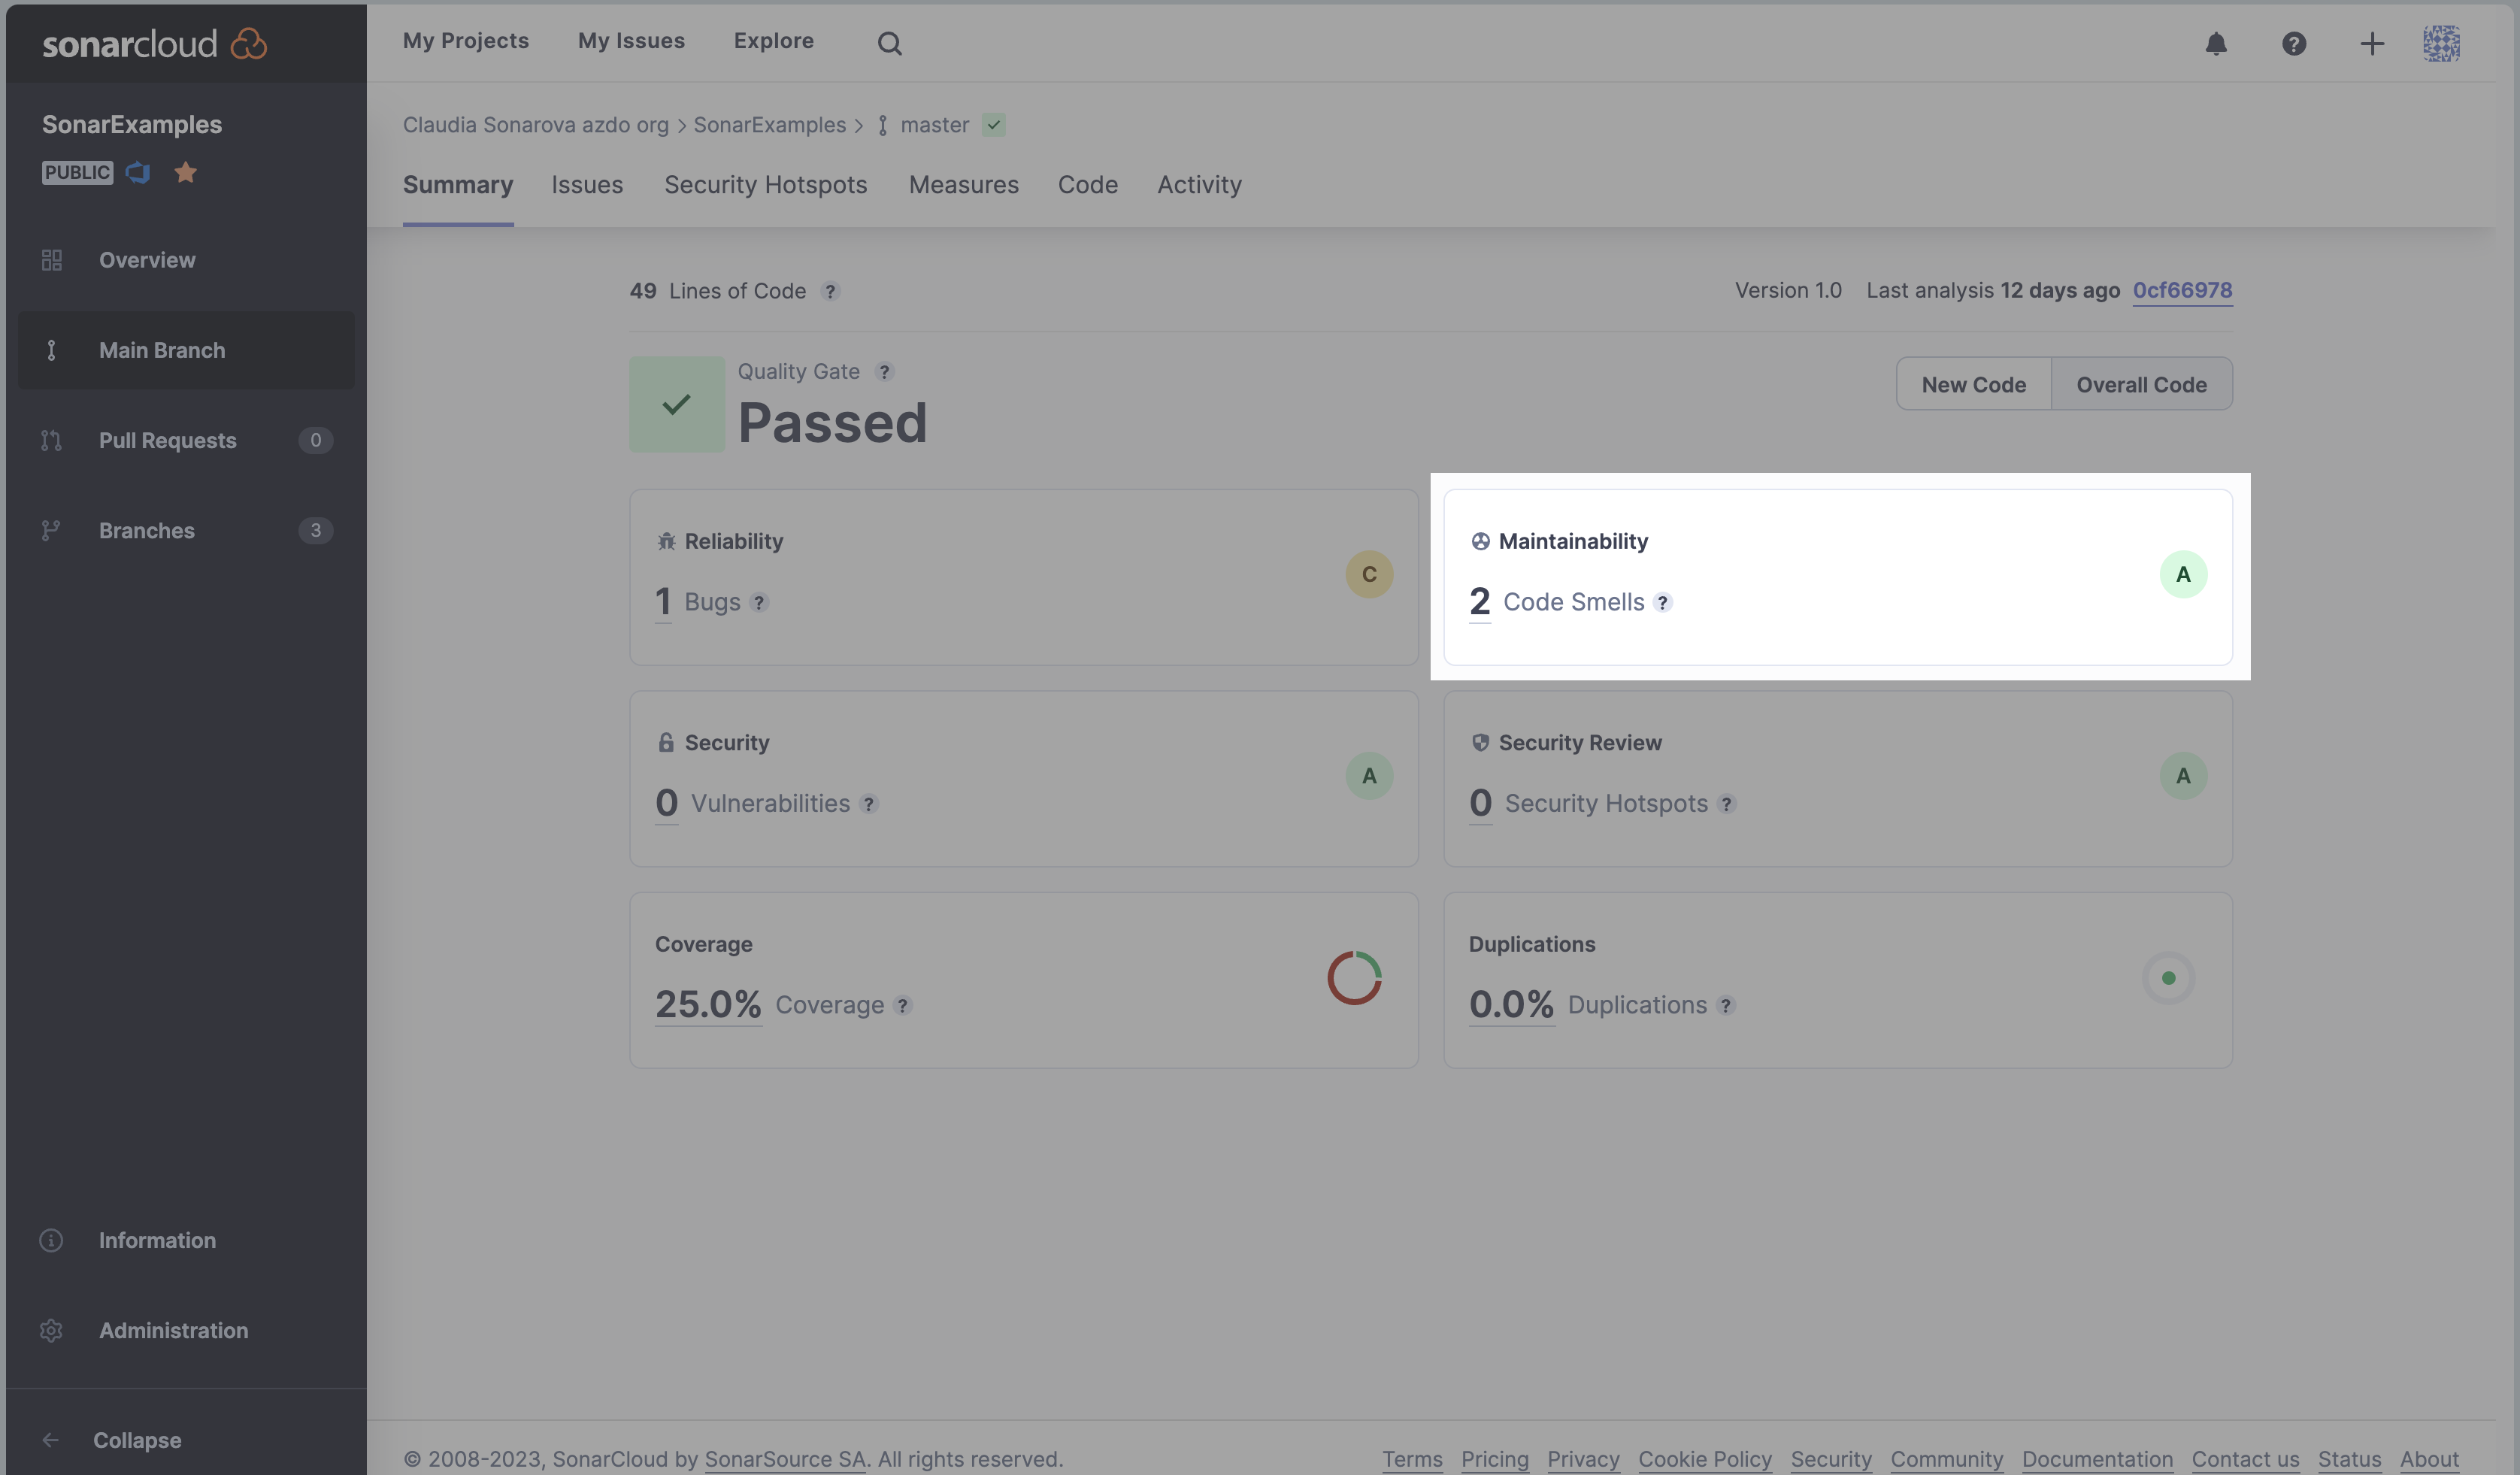
Task: Open Pull Requests in sidebar
Action: coord(186,440)
